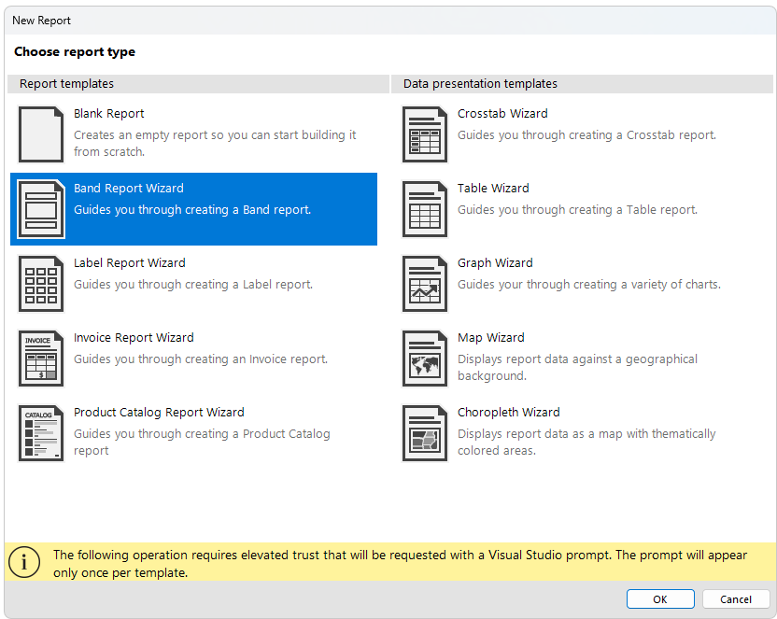Click the Crosstab Wizard icon
777x619 pixels.
click(425, 134)
